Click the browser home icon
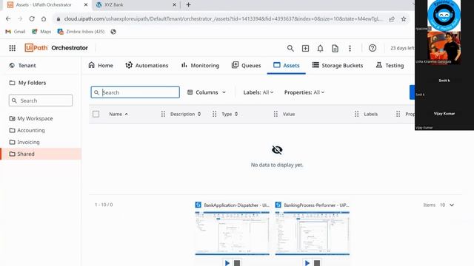 point(44,18)
